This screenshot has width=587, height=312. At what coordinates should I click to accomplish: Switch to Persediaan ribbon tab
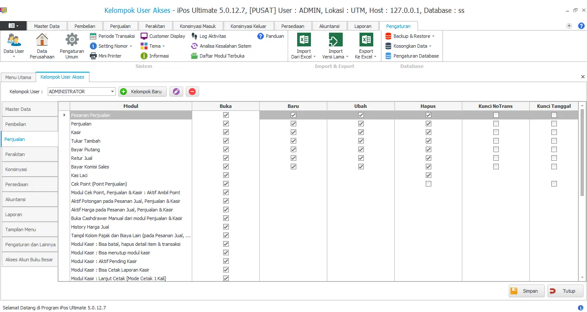293,26
